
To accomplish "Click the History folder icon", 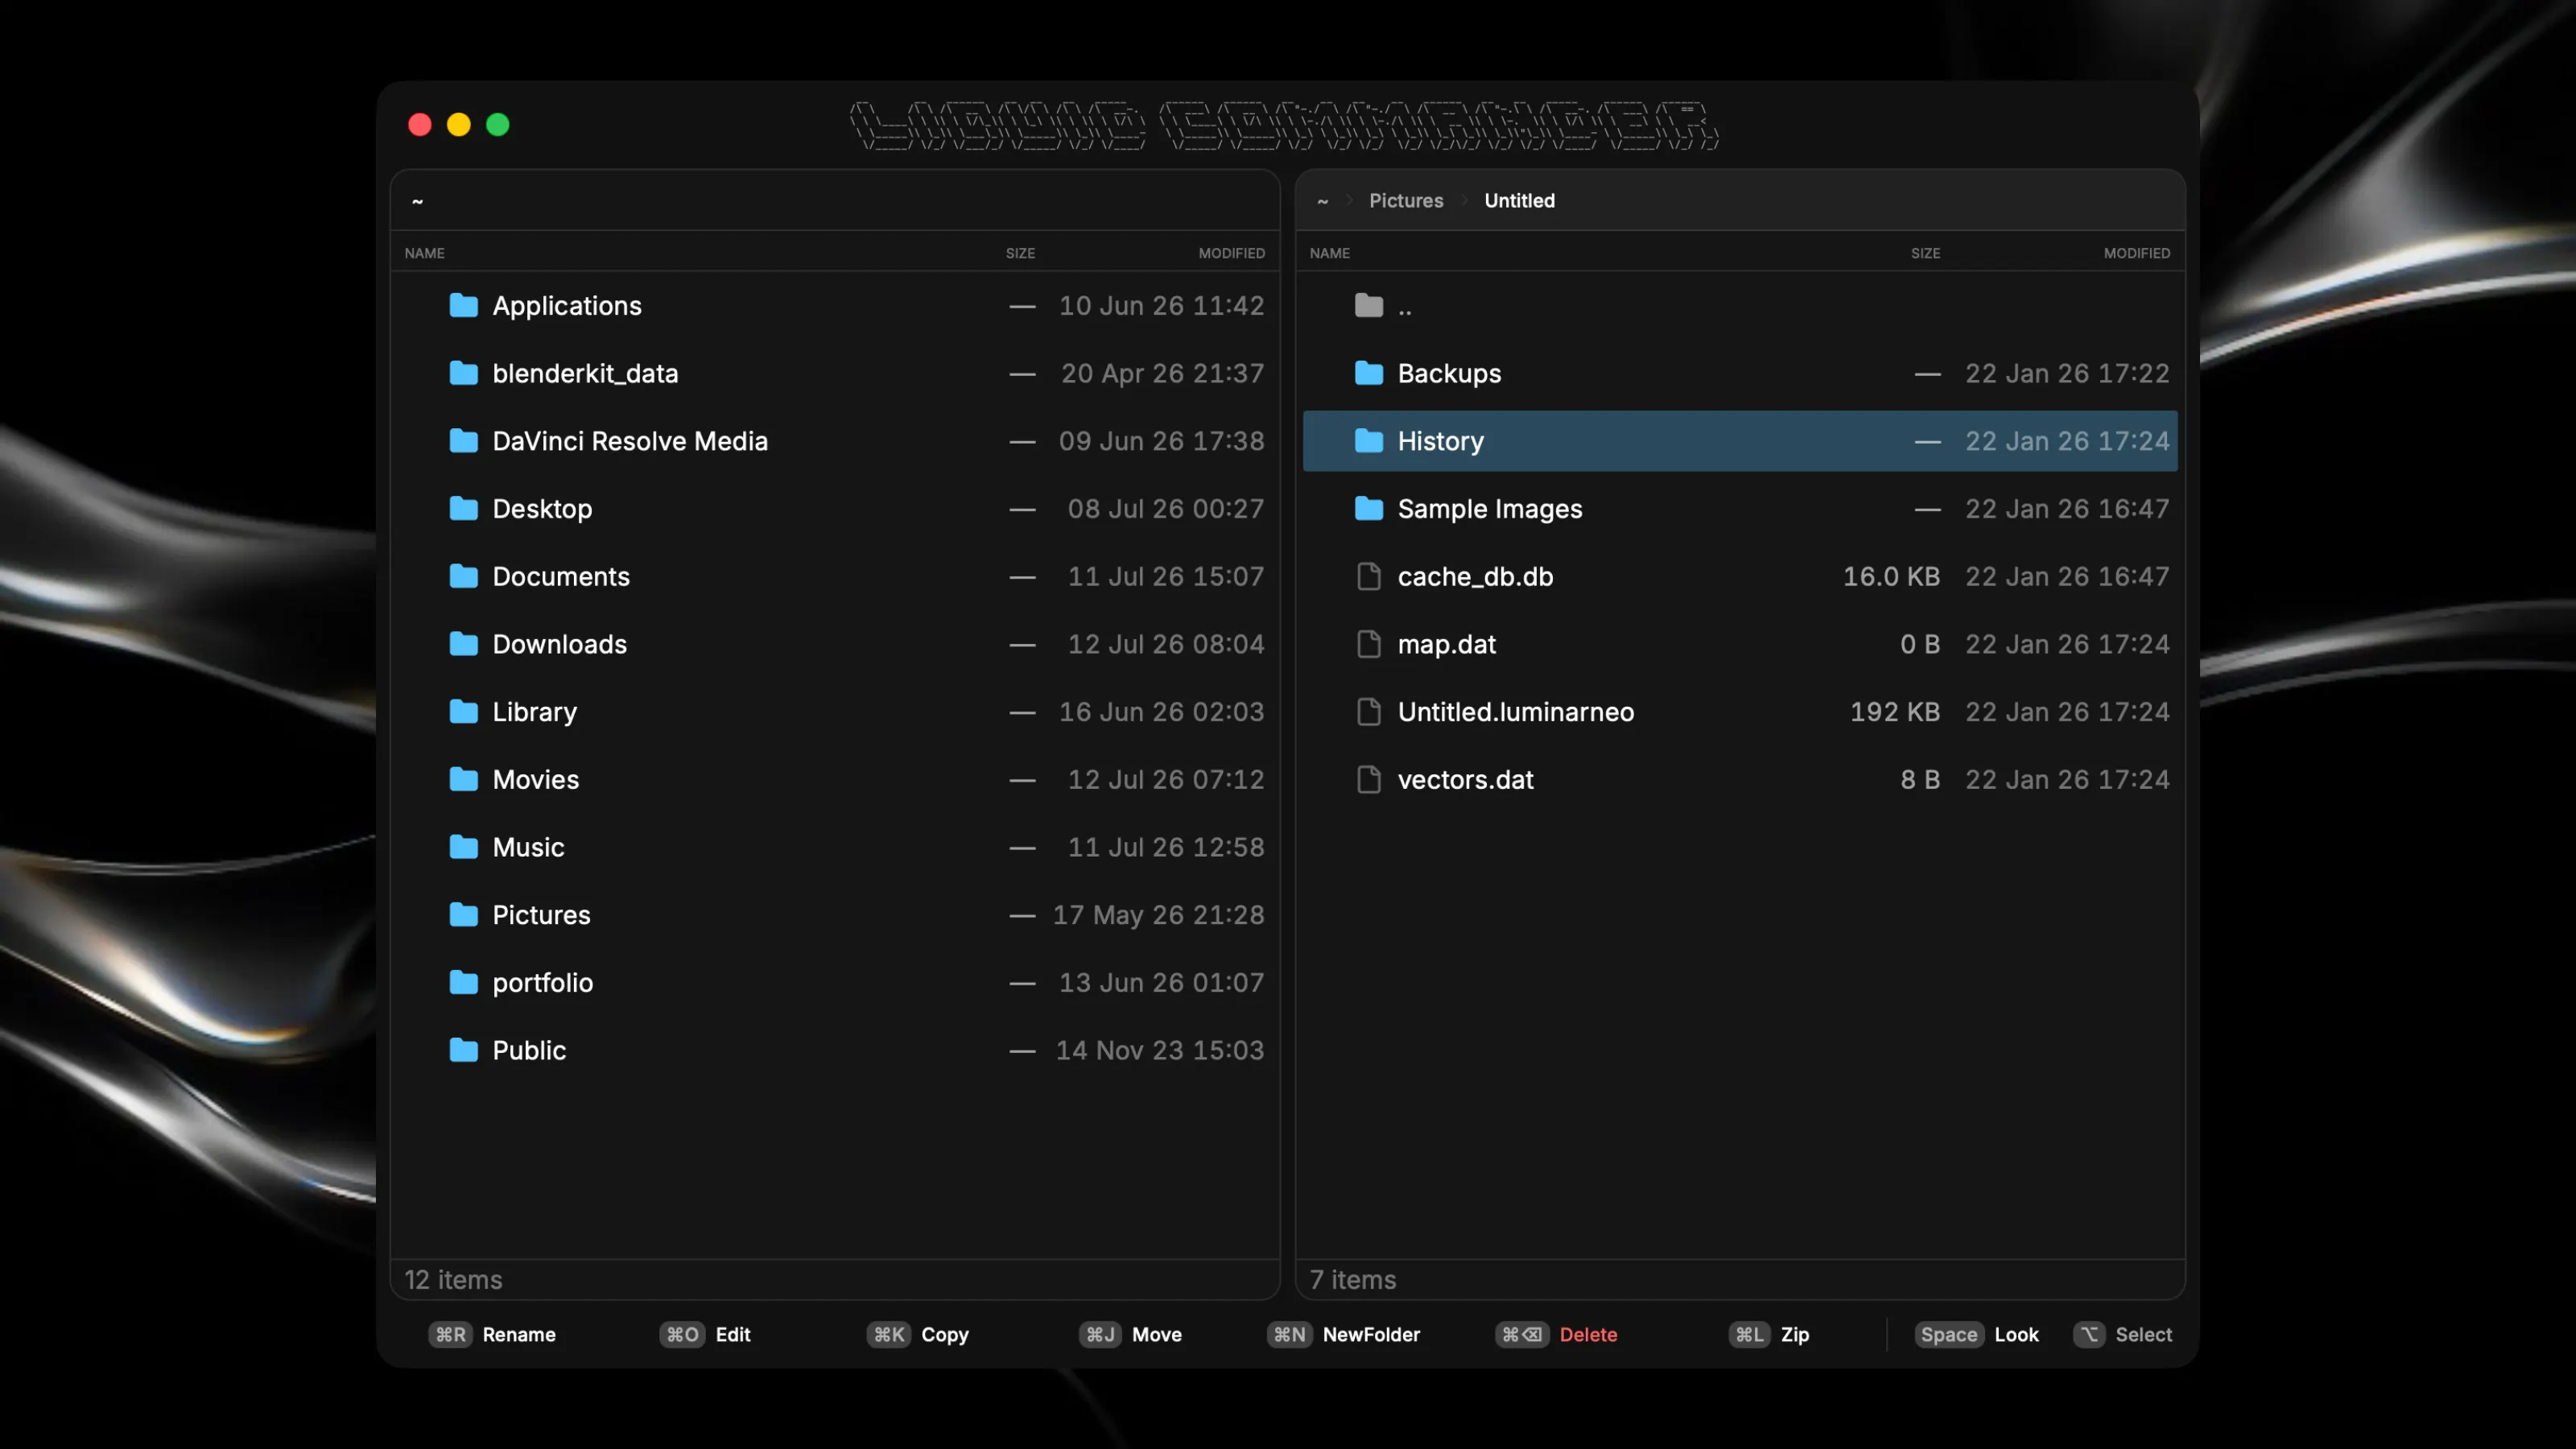I will [1369, 441].
